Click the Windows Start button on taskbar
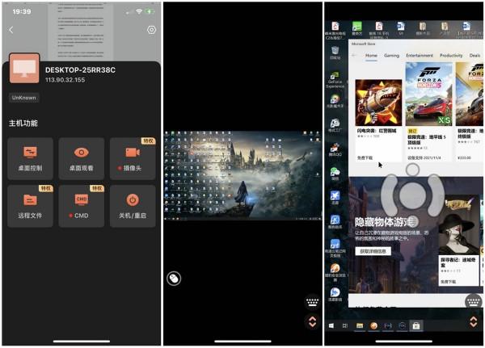 pos(331,326)
